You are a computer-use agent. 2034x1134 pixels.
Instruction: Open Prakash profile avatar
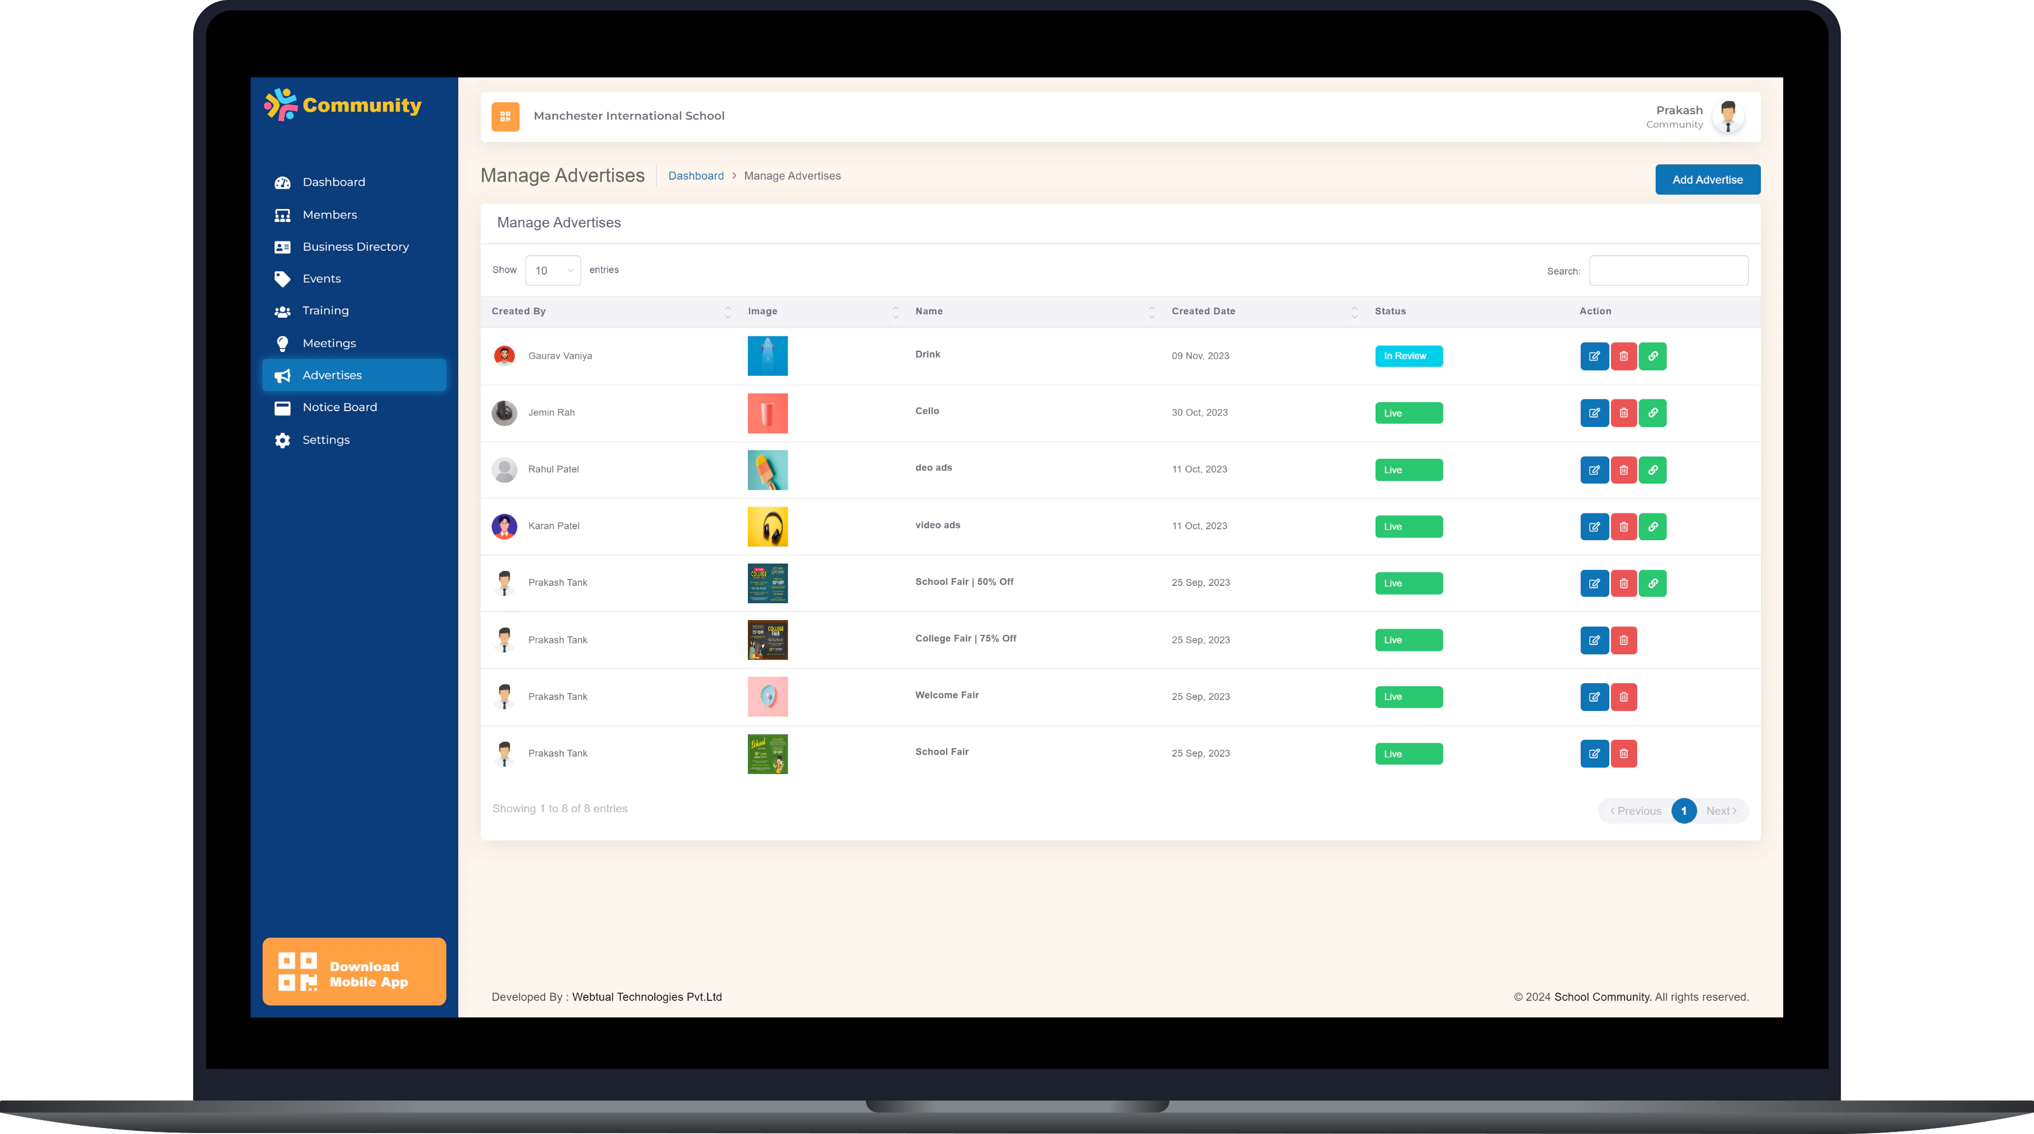(1729, 117)
